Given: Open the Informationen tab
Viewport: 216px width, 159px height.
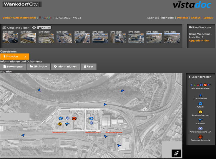Looking at the screenshot, I should pos(65,67).
